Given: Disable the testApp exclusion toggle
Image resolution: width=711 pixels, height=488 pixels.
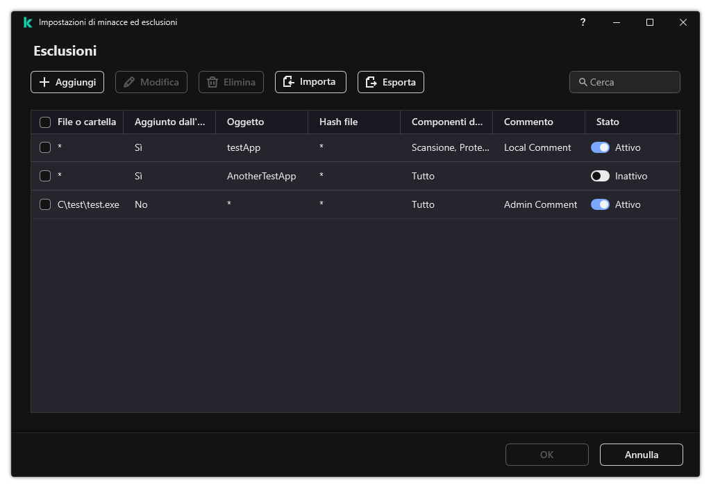Looking at the screenshot, I should (600, 147).
